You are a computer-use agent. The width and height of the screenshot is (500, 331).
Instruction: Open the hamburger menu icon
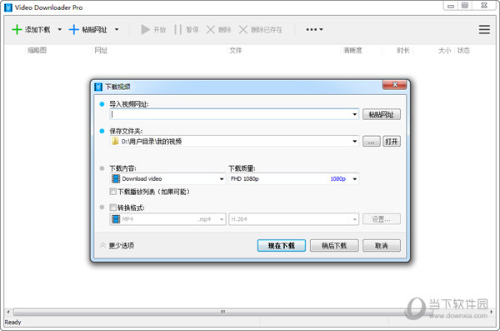484,29
